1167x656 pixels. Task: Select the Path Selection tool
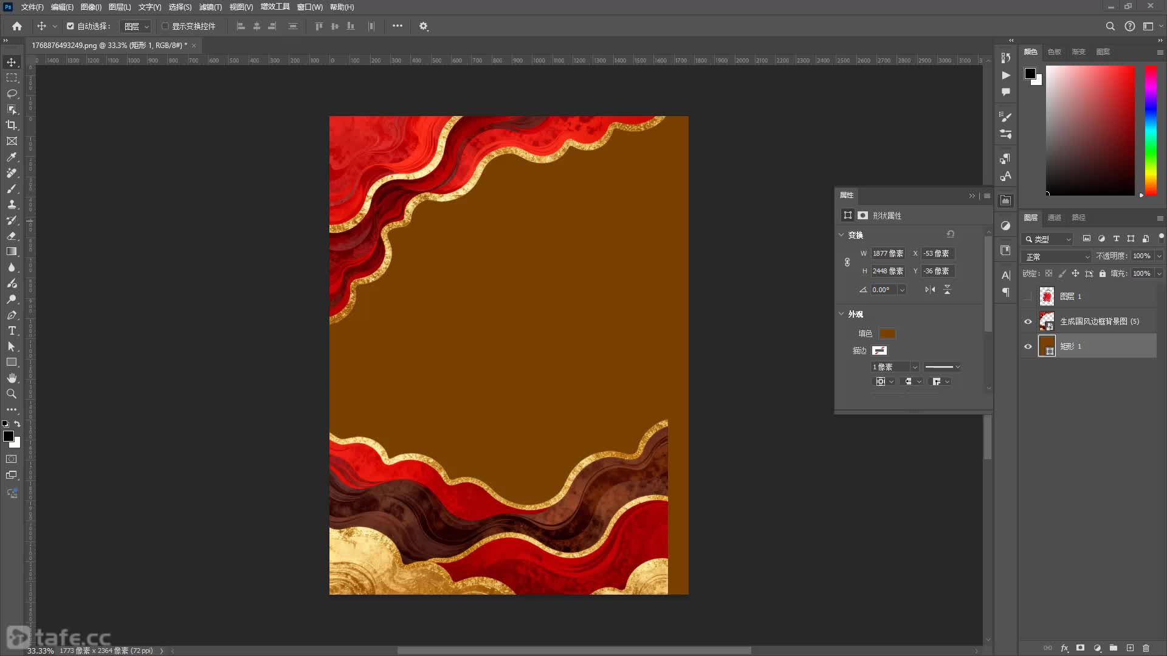coord(12,346)
